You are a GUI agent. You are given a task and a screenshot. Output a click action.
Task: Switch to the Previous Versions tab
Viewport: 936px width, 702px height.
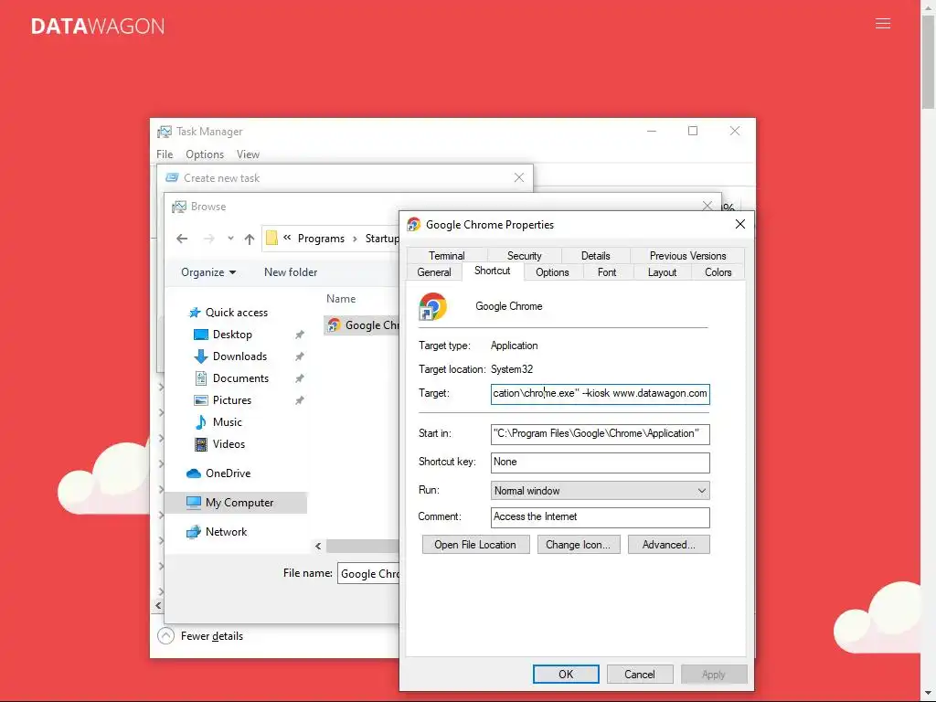tap(687, 256)
